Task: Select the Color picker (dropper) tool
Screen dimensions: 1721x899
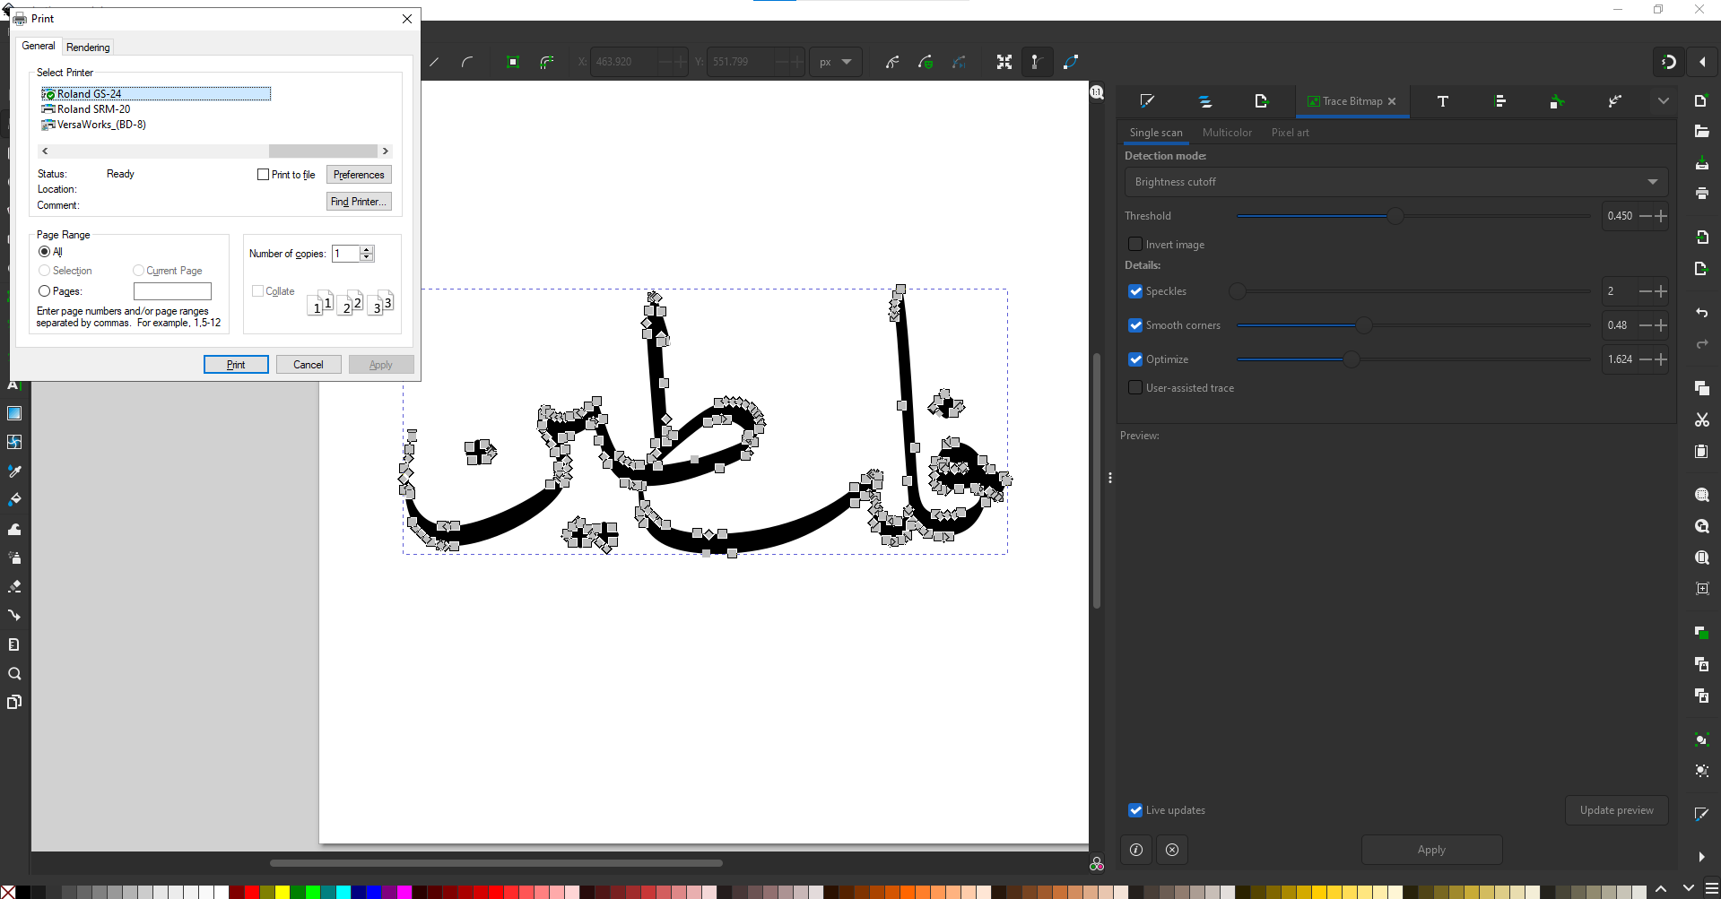Action: [x=14, y=471]
